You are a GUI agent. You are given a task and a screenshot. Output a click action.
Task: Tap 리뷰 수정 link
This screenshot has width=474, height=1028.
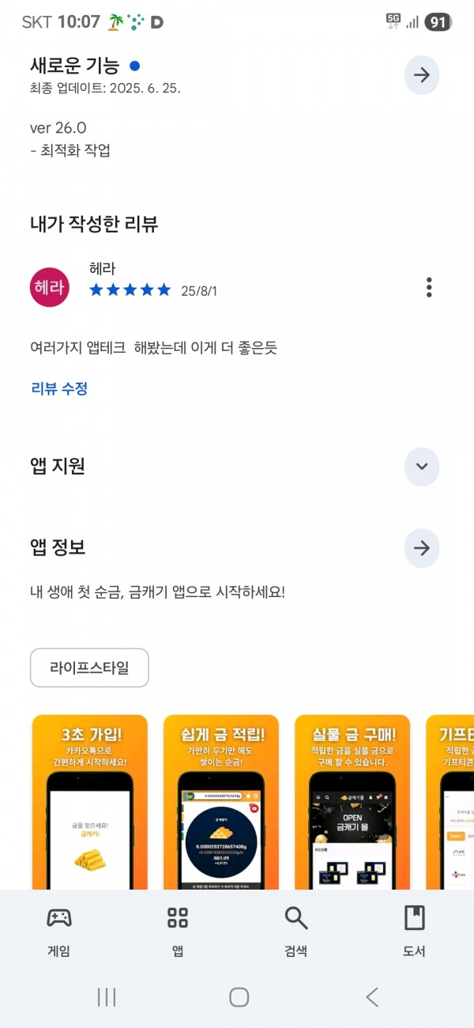coord(59,388)
